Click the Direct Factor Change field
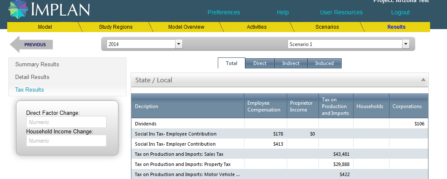Screen dimensions: 447x179 click(x=66, y=122)
